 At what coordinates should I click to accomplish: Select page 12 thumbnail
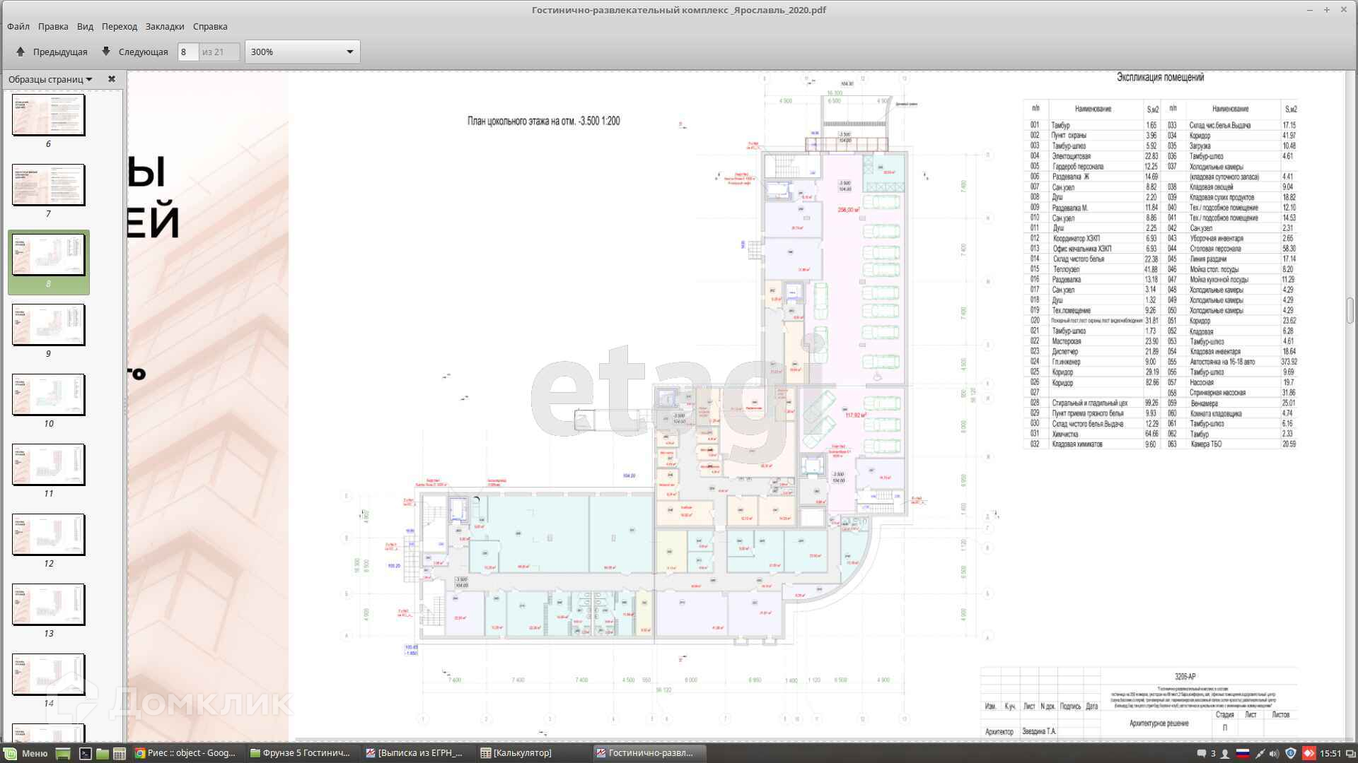[x=48, y=534]
